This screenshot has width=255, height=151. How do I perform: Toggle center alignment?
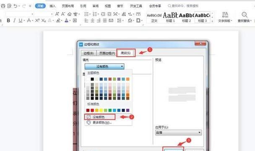(x=93, y=21)
